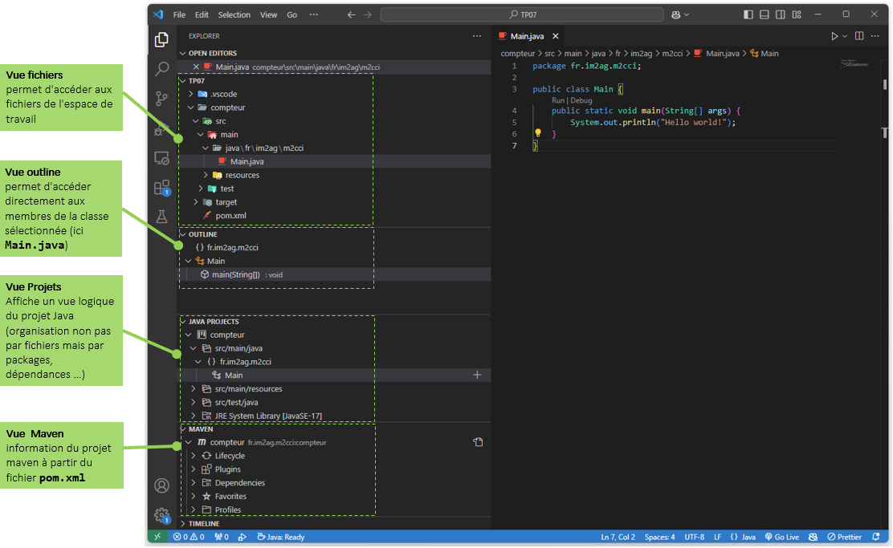Open the Source Control view

tap(161, 98)
